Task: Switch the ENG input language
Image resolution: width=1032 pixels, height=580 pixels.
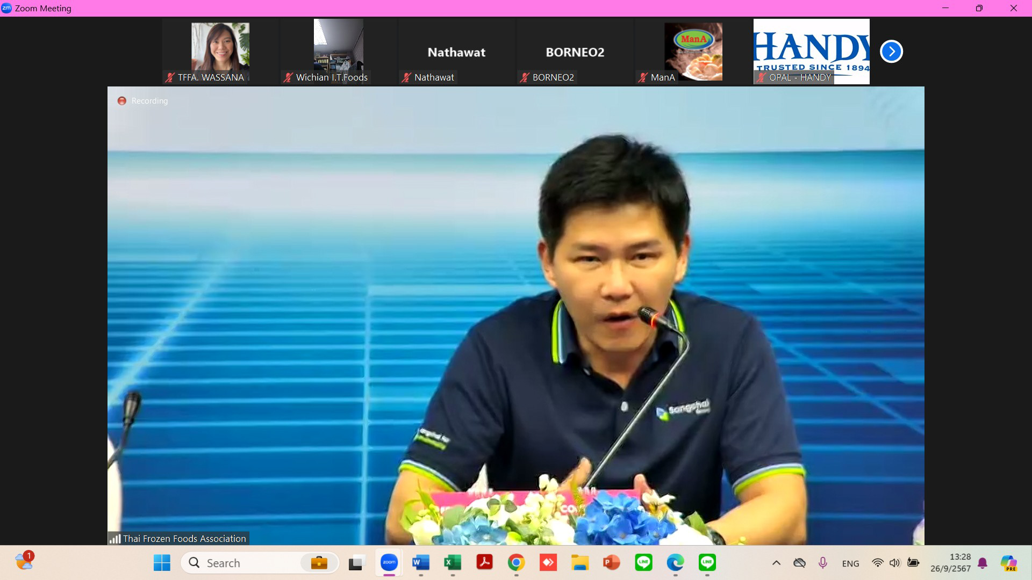Action: point(850,563)
